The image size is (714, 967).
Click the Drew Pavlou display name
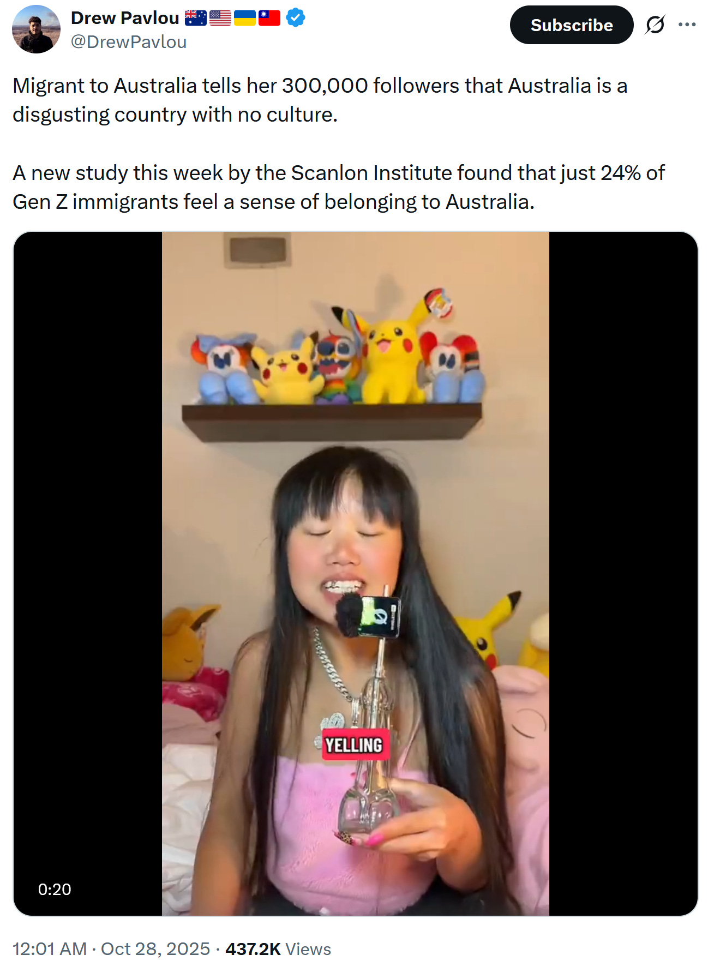point(125,18)
